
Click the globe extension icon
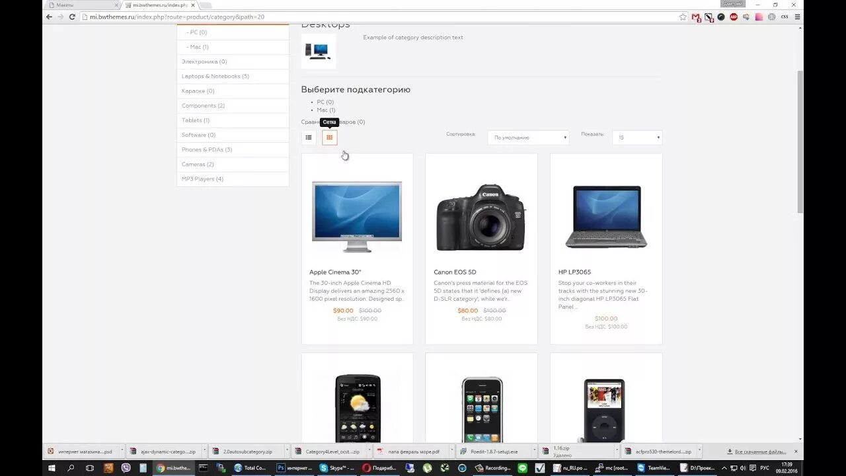(771, 17)
